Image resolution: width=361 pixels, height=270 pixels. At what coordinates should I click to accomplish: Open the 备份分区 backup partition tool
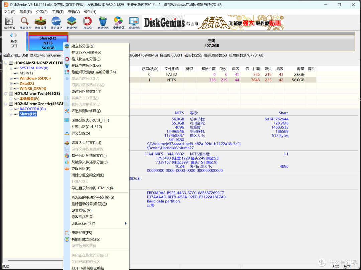pyautogui.click(x=119, y=23)
